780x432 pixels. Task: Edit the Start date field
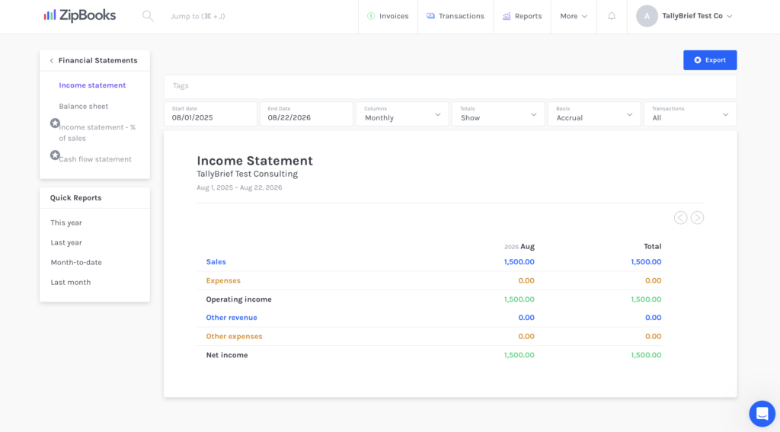click(x=210, y=114)
